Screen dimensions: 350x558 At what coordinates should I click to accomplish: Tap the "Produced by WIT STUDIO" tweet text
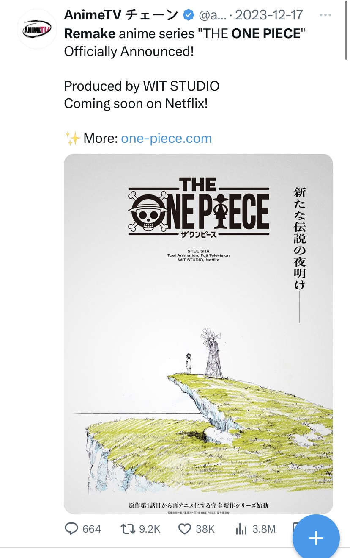click(x=142, y=86)
